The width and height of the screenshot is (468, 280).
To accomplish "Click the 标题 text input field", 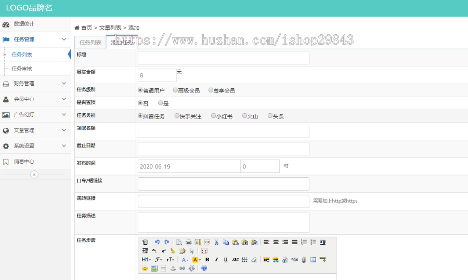I will pos(223,58).
